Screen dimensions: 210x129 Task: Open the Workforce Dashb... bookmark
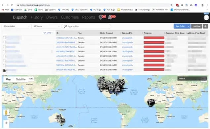[x=180, y=10]
